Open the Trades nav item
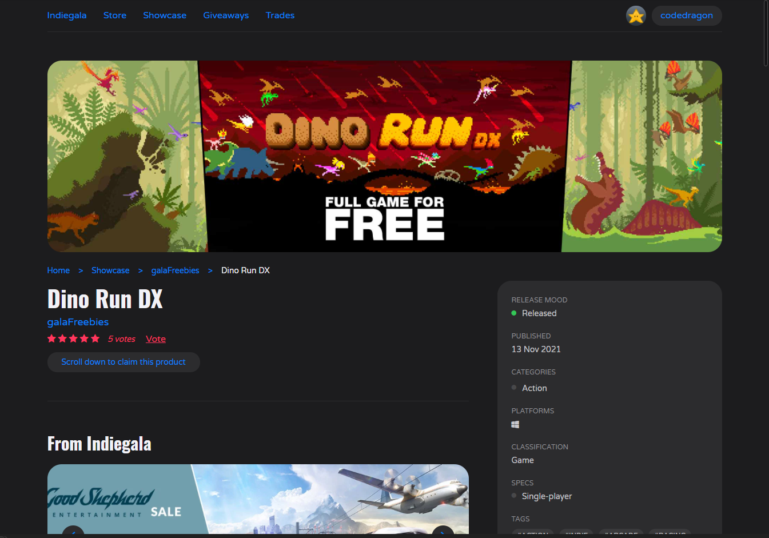The height and width of the screenshot is (538, 769). pyautogui.click(x=280, y=15)
